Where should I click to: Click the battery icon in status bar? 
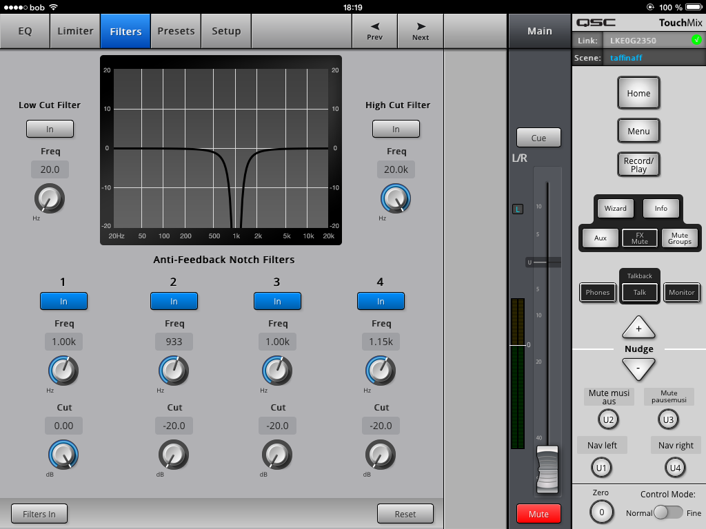[x=694, y=7]
